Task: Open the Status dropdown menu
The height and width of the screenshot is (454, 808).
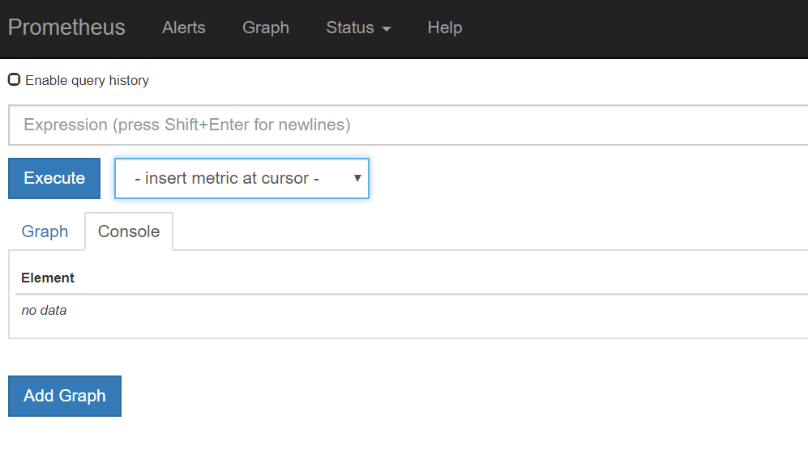Action: click(x=358, y=28)
